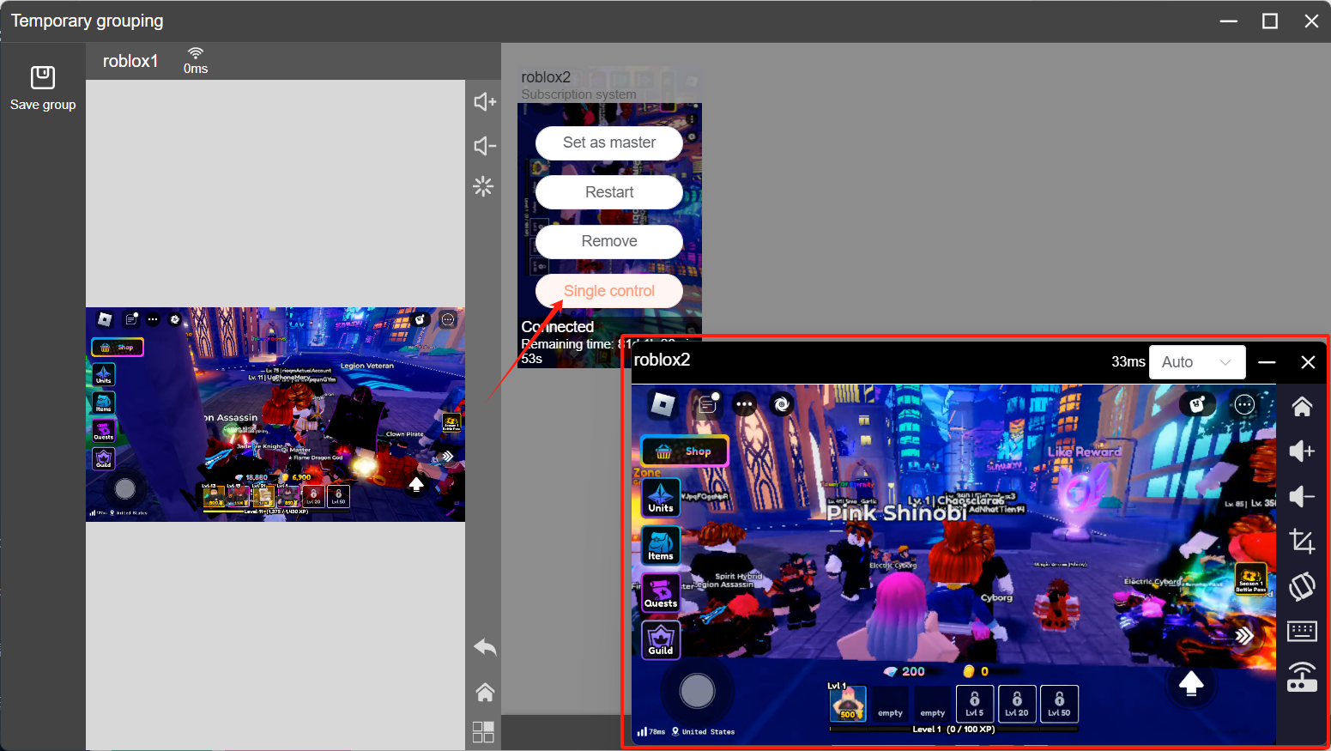Click the bear face icon in roblox2 game
The width and height of the screenshot is (1331, 751).
pyautogui.click(x=1197, y=404)
